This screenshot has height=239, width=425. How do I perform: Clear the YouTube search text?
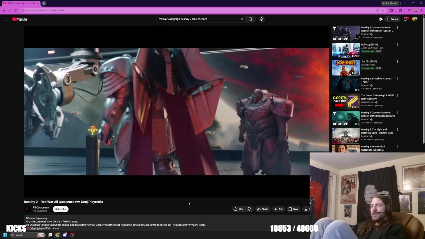(242, 19)
